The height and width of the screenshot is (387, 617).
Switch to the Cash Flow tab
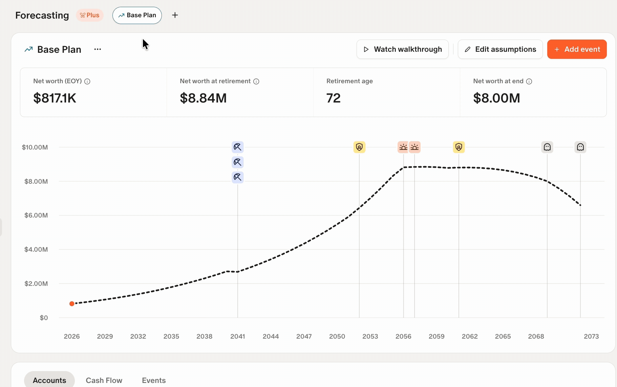pyautogui.click(x=104, y=380)
